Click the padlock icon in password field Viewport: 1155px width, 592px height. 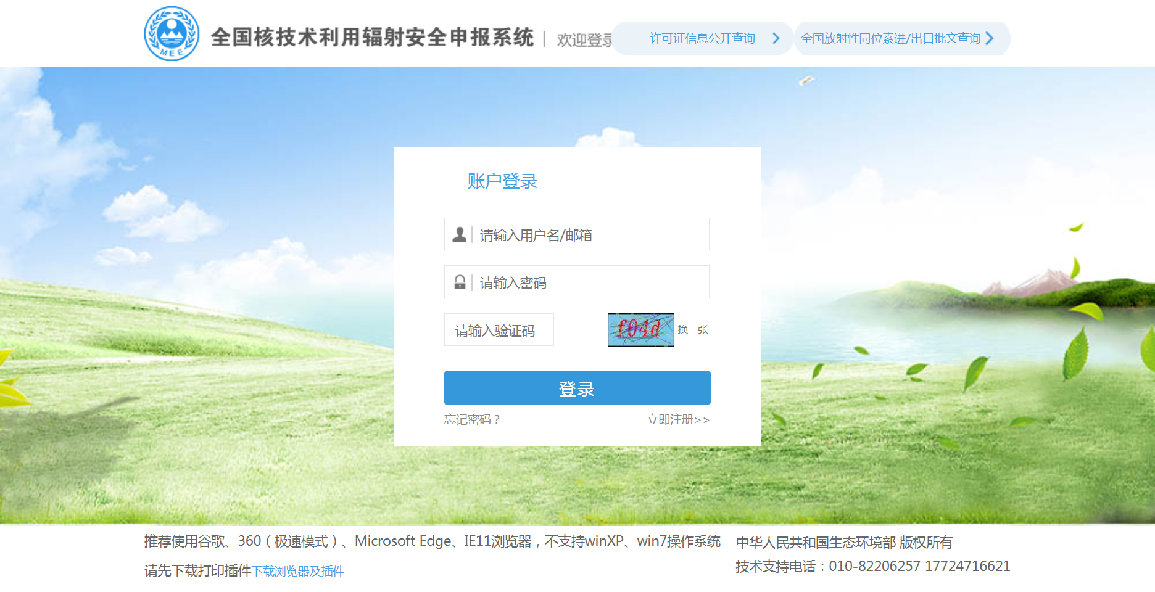coord(459,282)
